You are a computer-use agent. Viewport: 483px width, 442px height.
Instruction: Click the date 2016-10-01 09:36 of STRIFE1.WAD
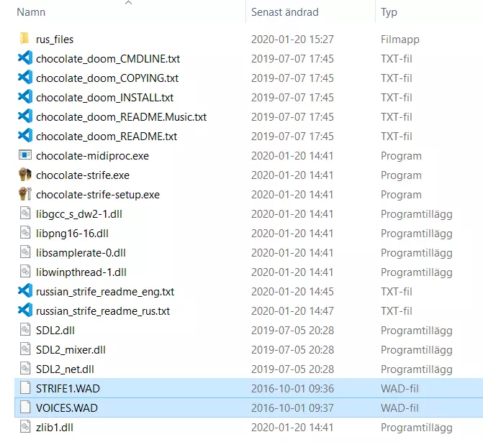292,388
